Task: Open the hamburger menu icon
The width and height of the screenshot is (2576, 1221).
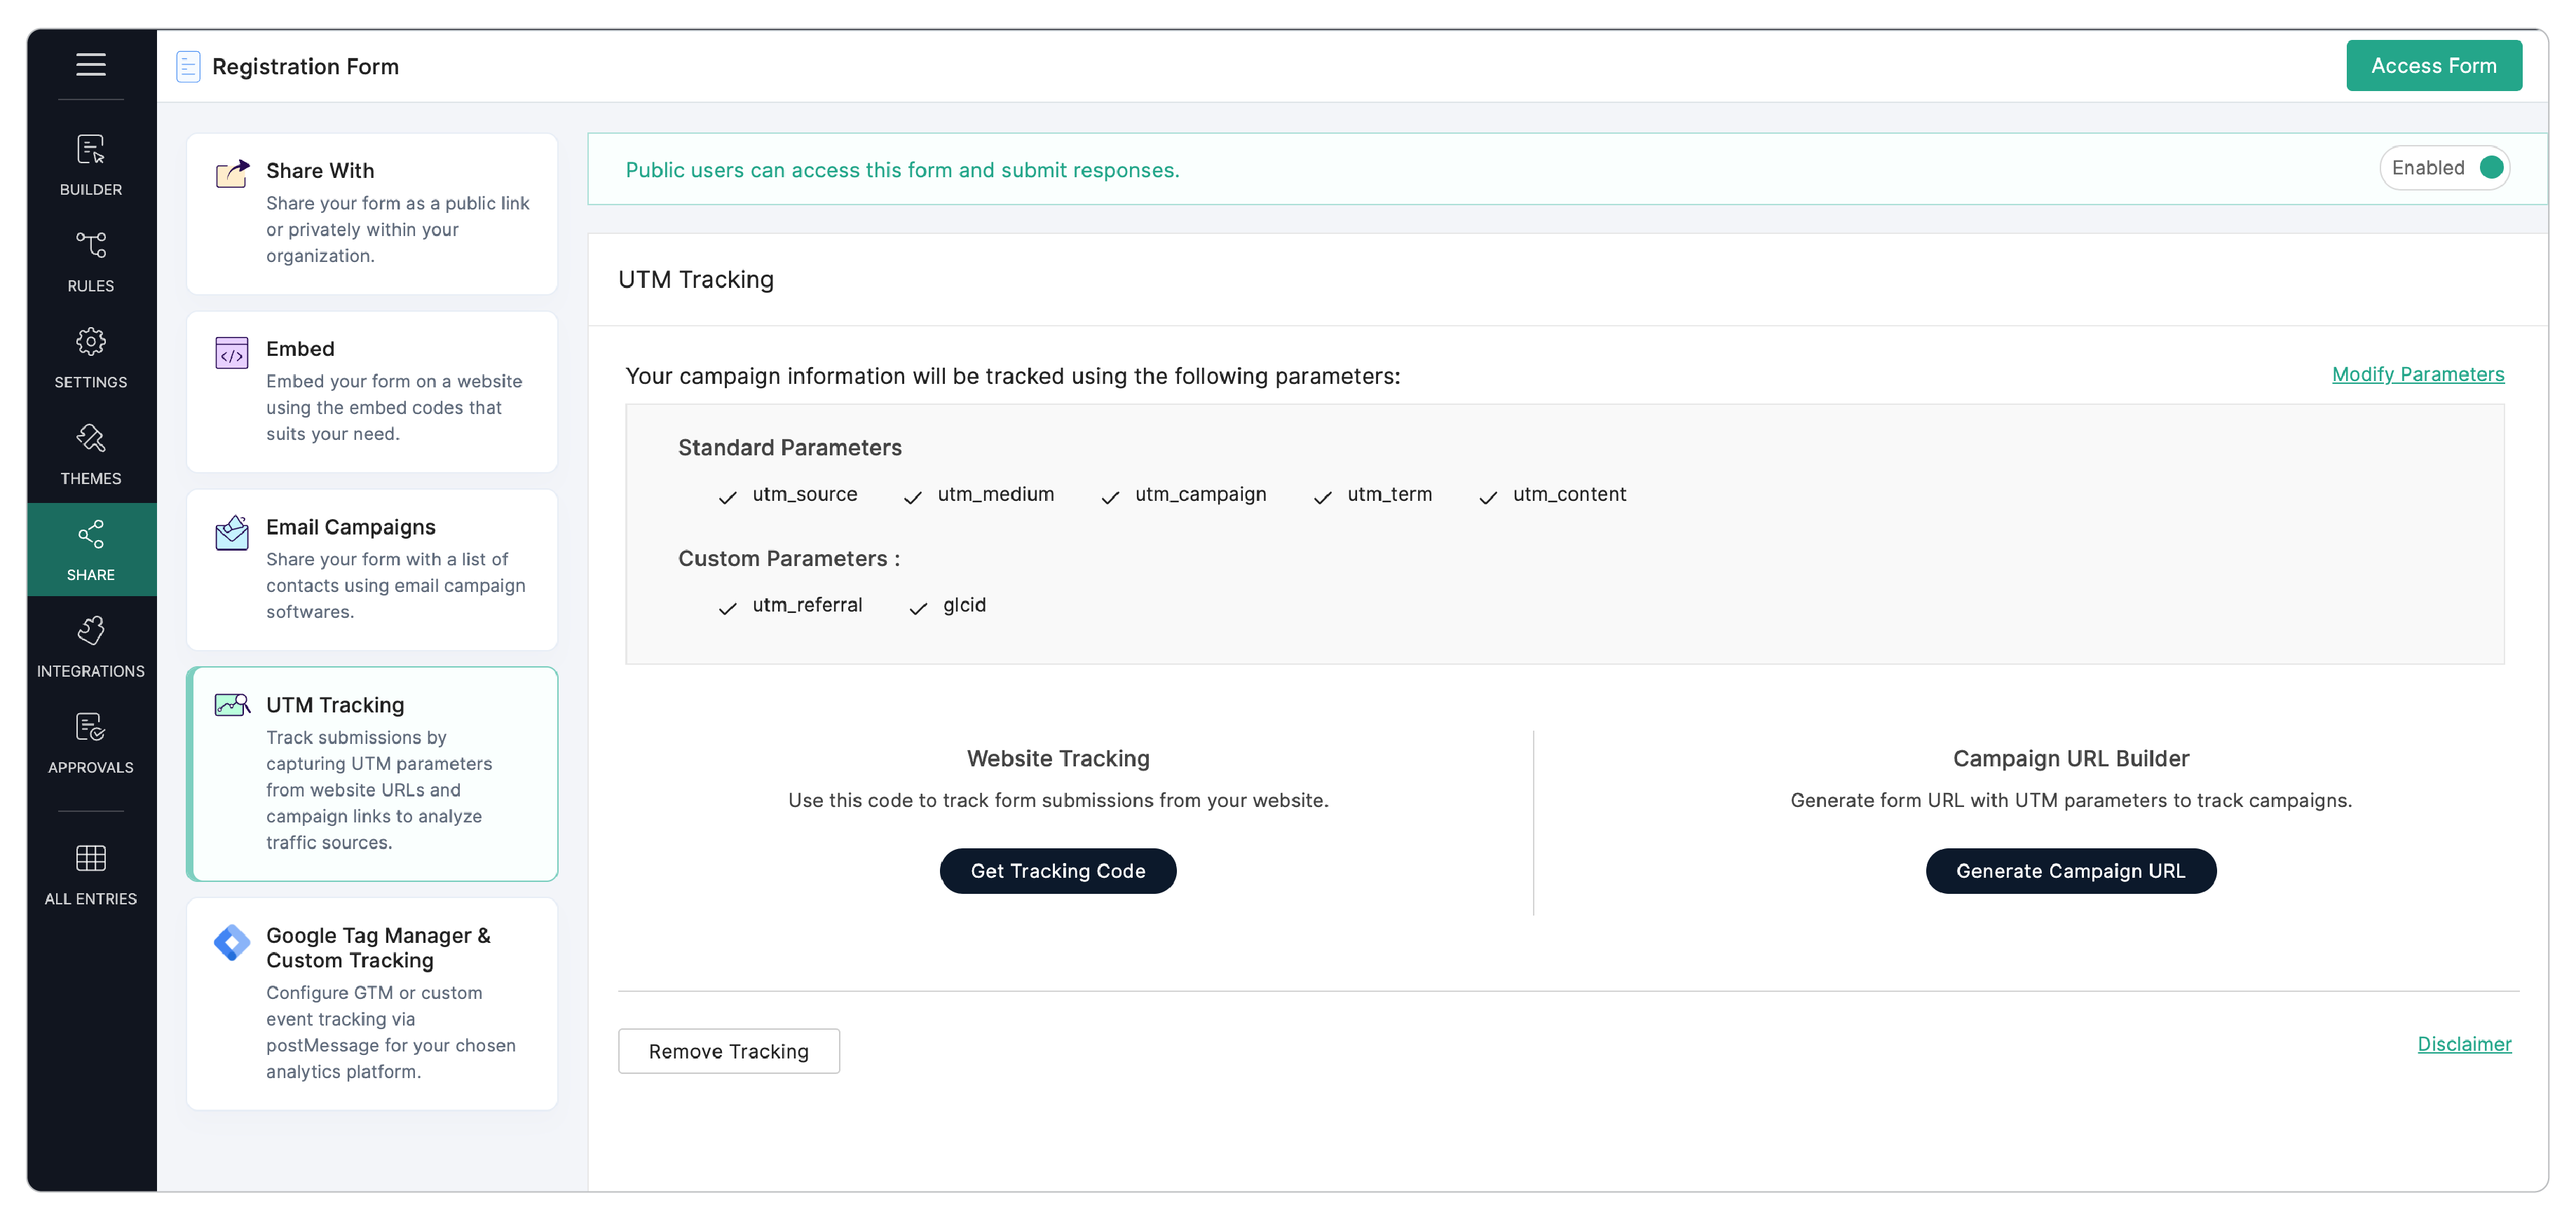Action: coord(91,65)
